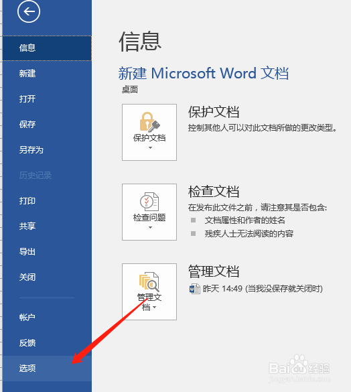Viewport: 351px width, 392px height.
Task: Select 关闭 in the backstage menu
Action: coord(47,277)
